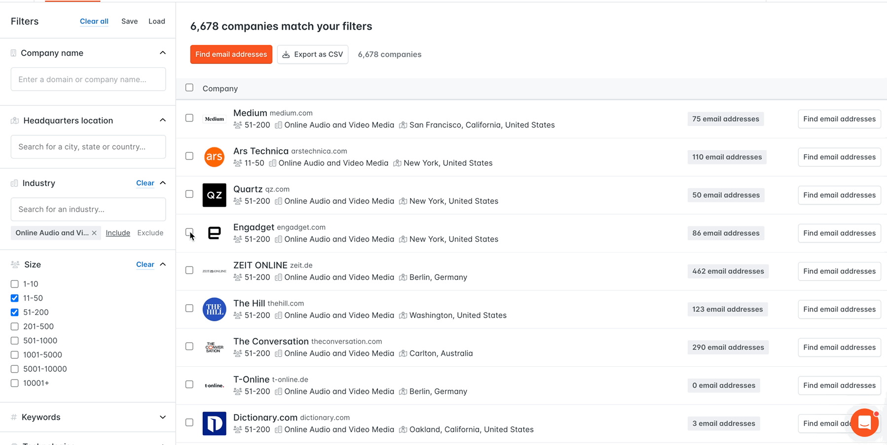Focus the industry search field

click(88, 209)
